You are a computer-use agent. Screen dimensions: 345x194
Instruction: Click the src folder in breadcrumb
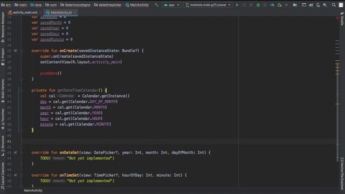pos(6,5)
